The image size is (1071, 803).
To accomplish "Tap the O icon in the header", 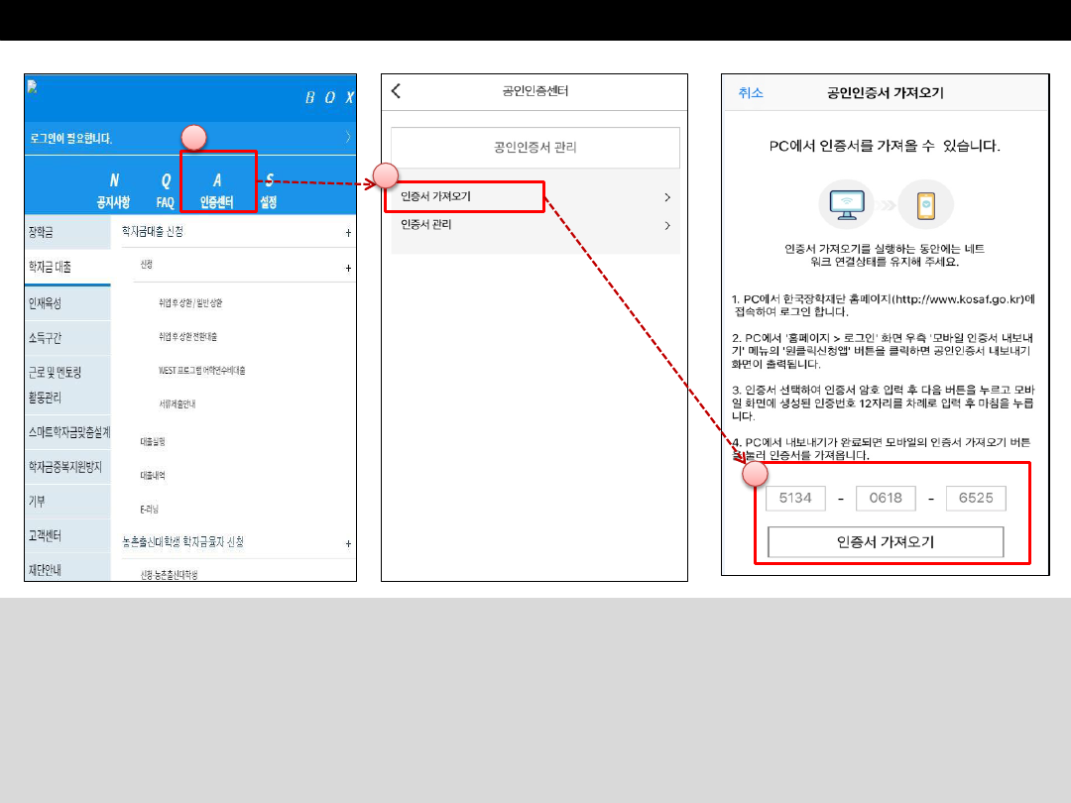I will pos(330,97).
